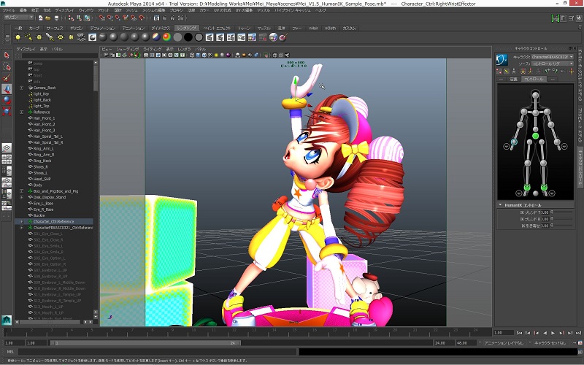
Task: Play the animation backwards
Action: [545, 333]
